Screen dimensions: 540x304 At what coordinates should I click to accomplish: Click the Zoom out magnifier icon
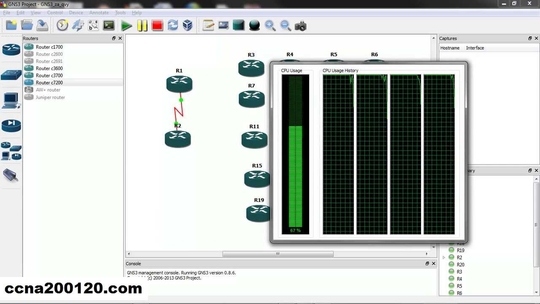pos(286,25)
